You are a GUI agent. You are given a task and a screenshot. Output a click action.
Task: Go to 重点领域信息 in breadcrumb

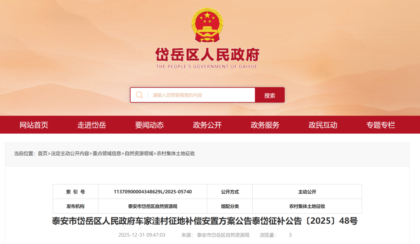pyautogui.click(x=107, y=154)
